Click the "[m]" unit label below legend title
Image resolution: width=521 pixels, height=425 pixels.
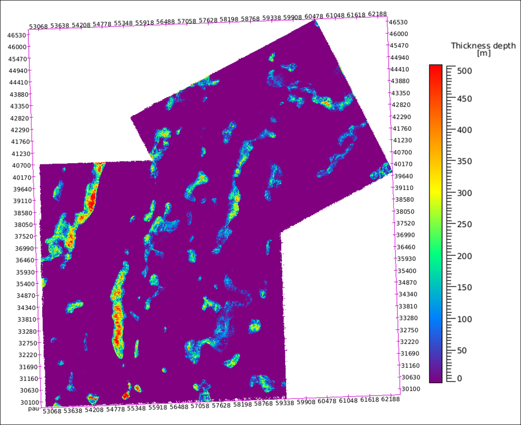point(483,53)
